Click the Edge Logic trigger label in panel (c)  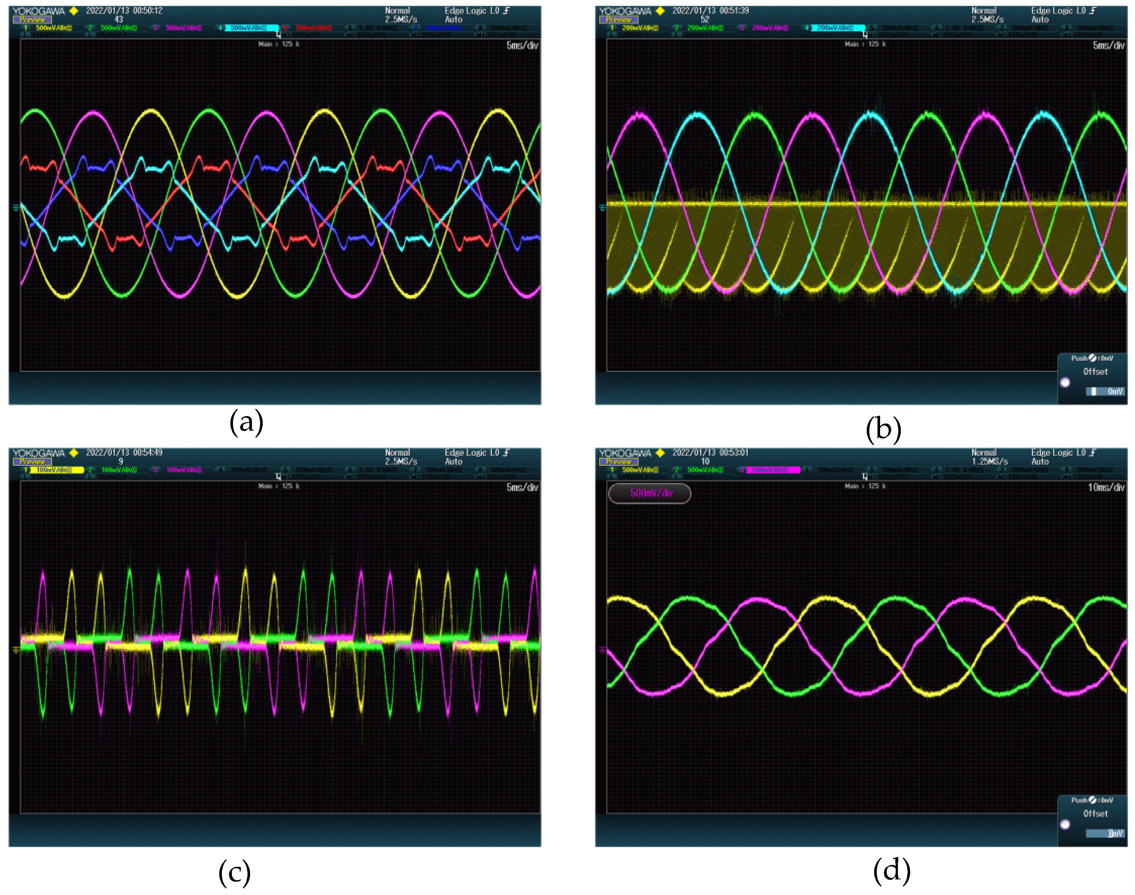pyautogui.click(x=471, y=452)
